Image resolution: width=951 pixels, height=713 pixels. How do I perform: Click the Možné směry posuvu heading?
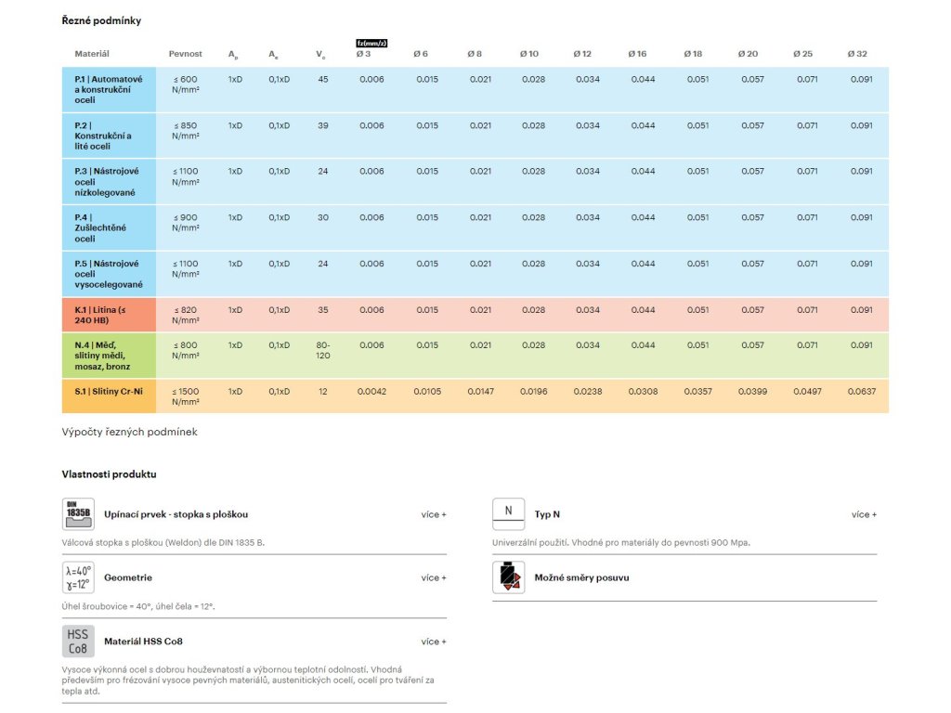[581, 577]
